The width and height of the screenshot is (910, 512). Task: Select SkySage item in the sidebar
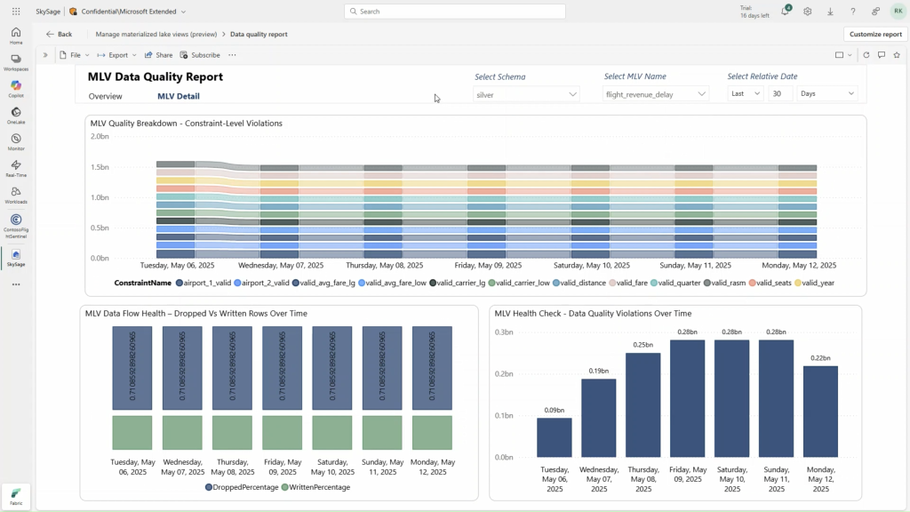pos(16,258)
